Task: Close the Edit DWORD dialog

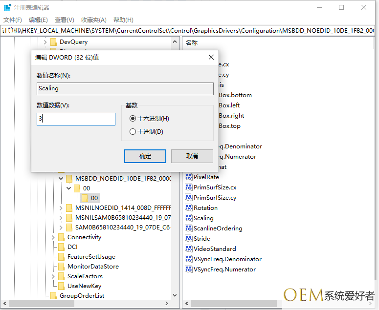Action: [x=211, y=57]
